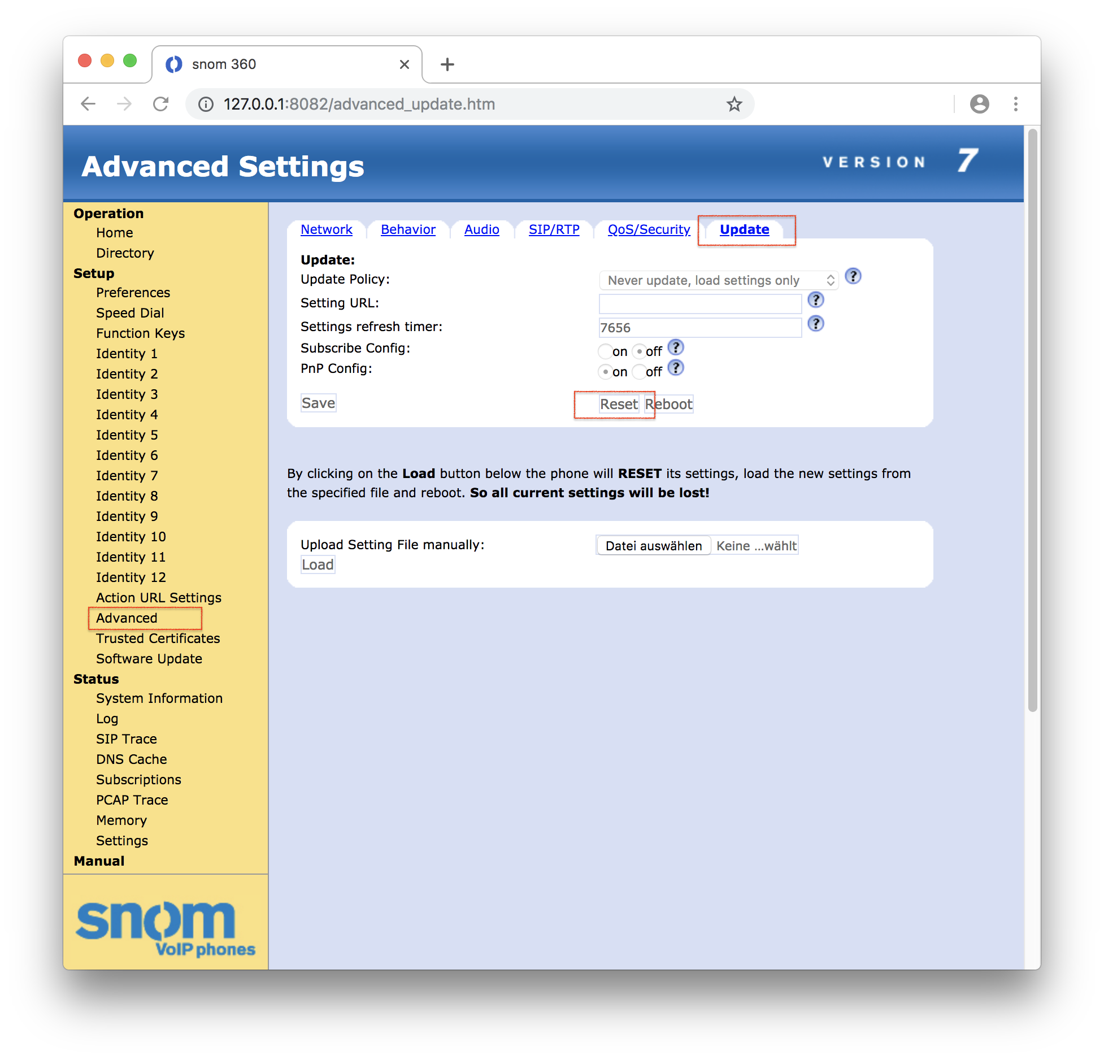Select the PnP Config on radio button

click(605, 372)
